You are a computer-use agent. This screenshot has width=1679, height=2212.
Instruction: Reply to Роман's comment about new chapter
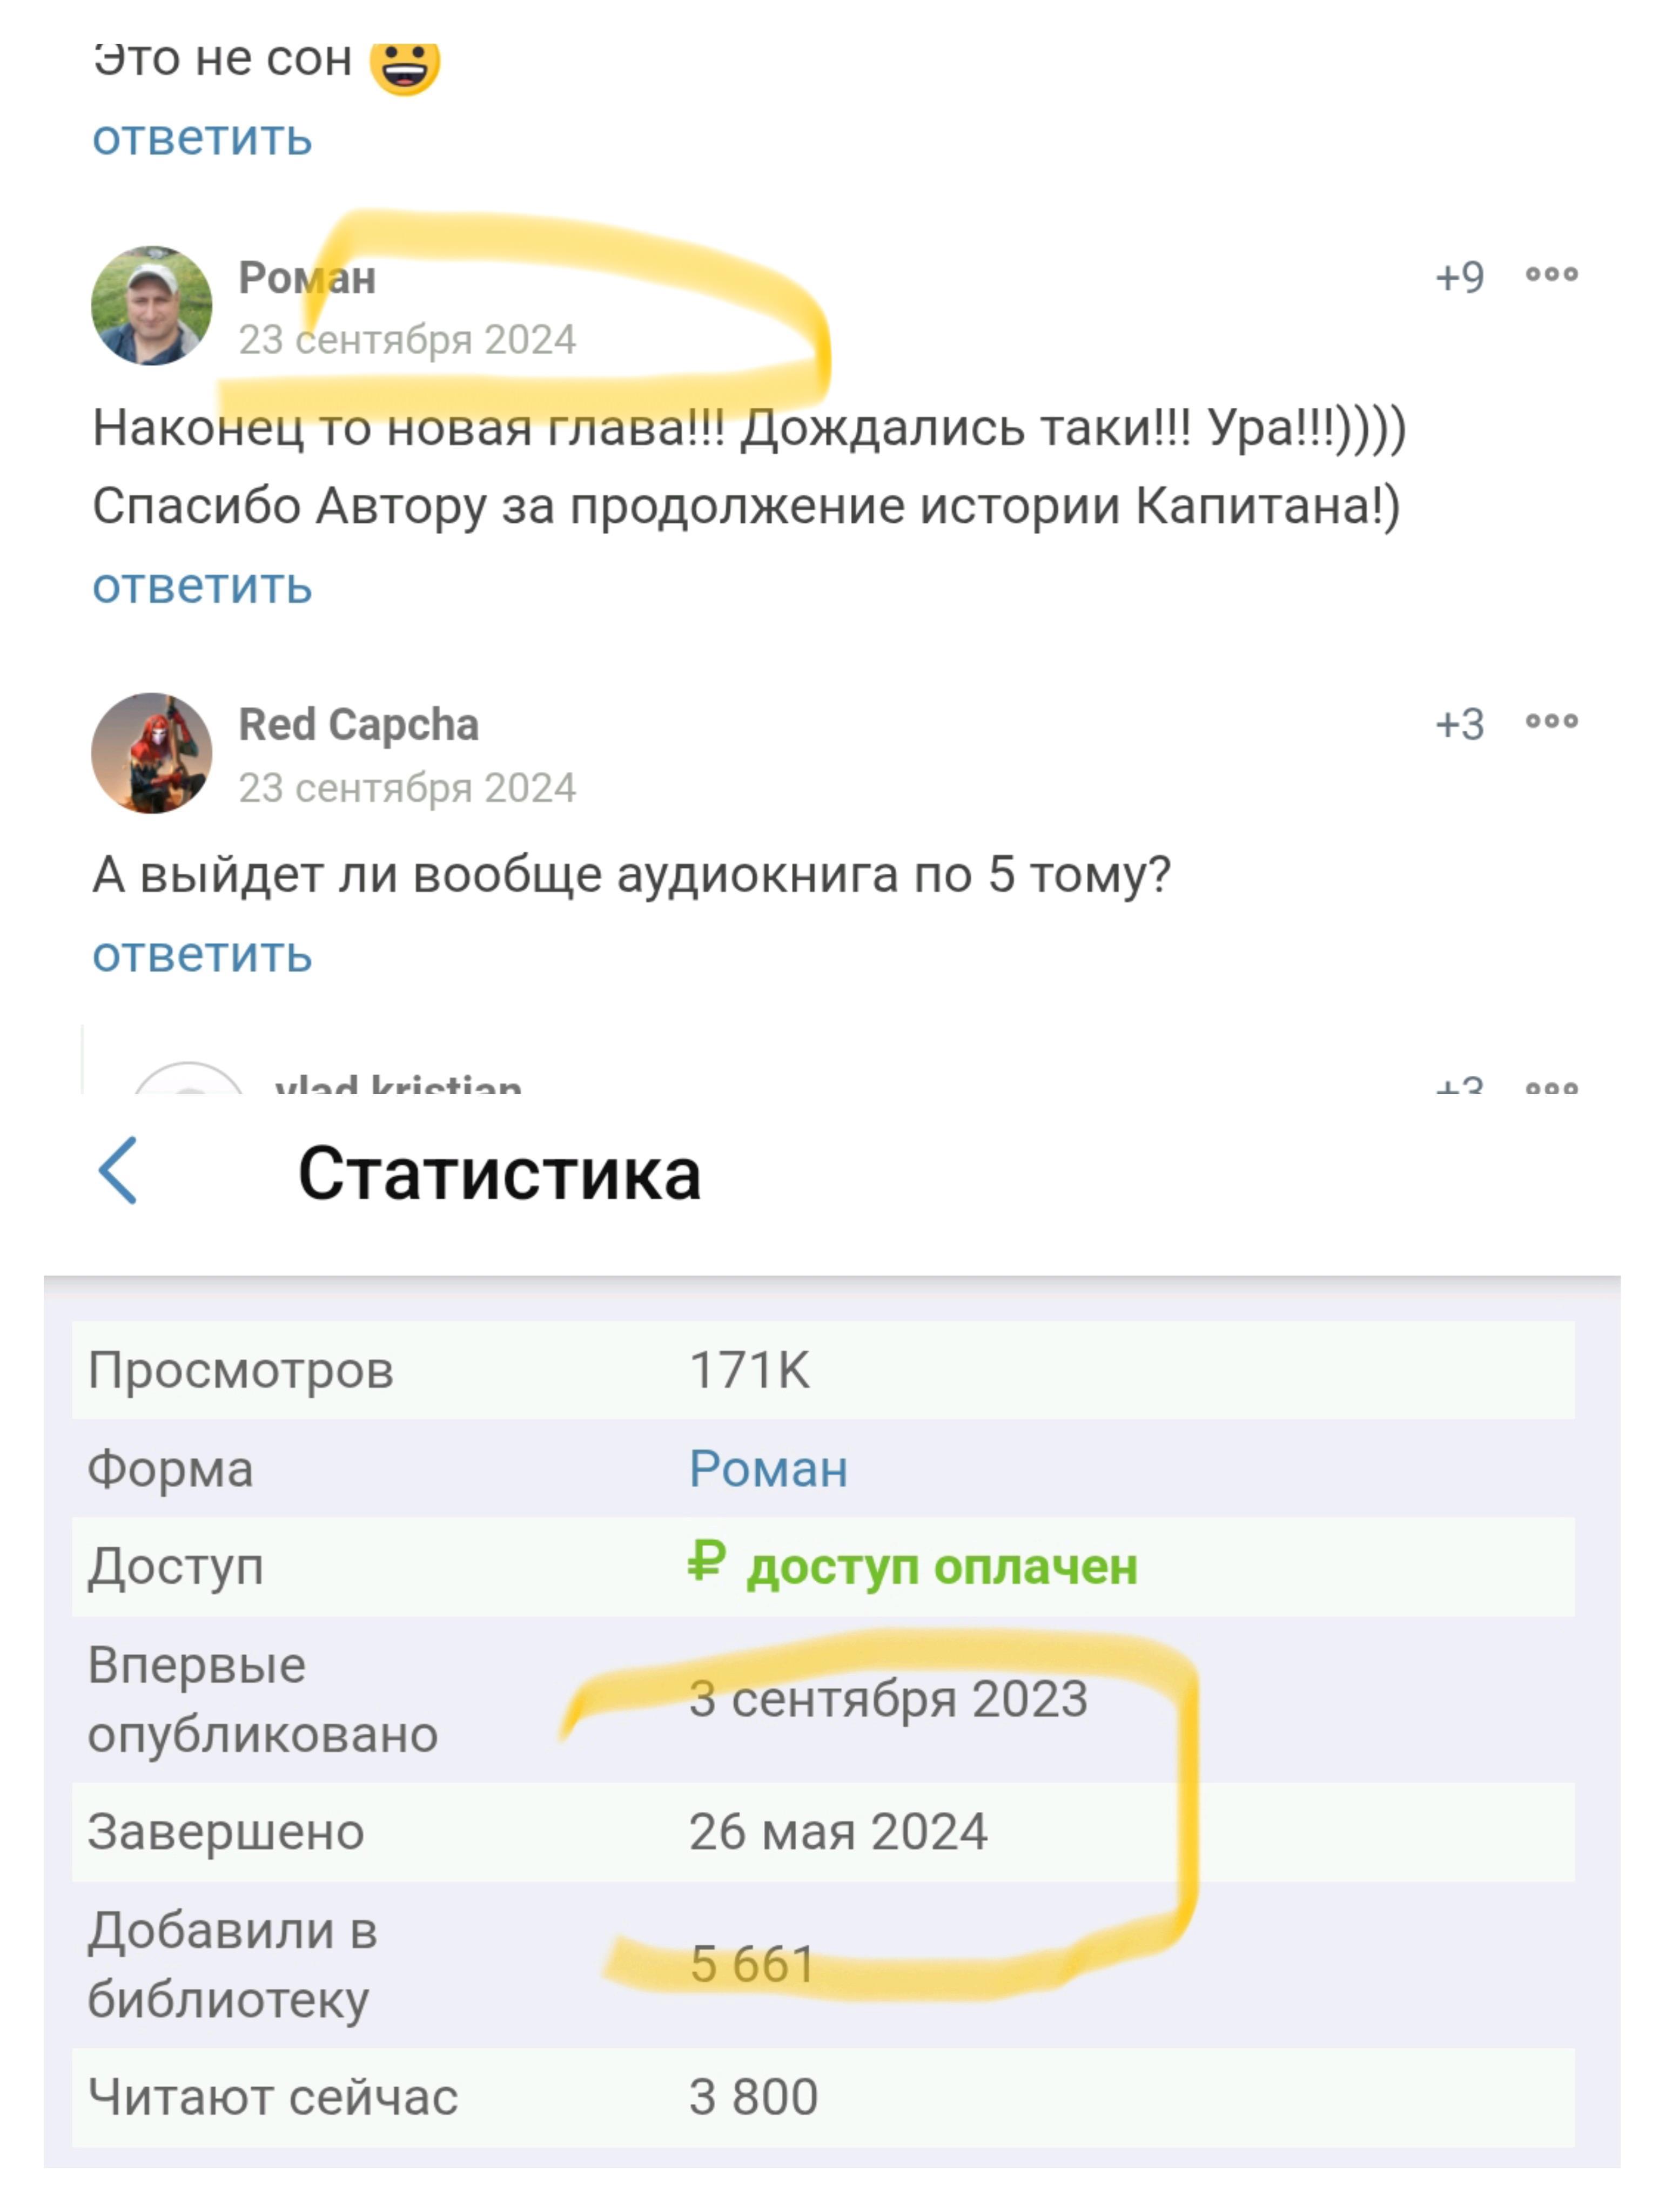click(202, 586)
